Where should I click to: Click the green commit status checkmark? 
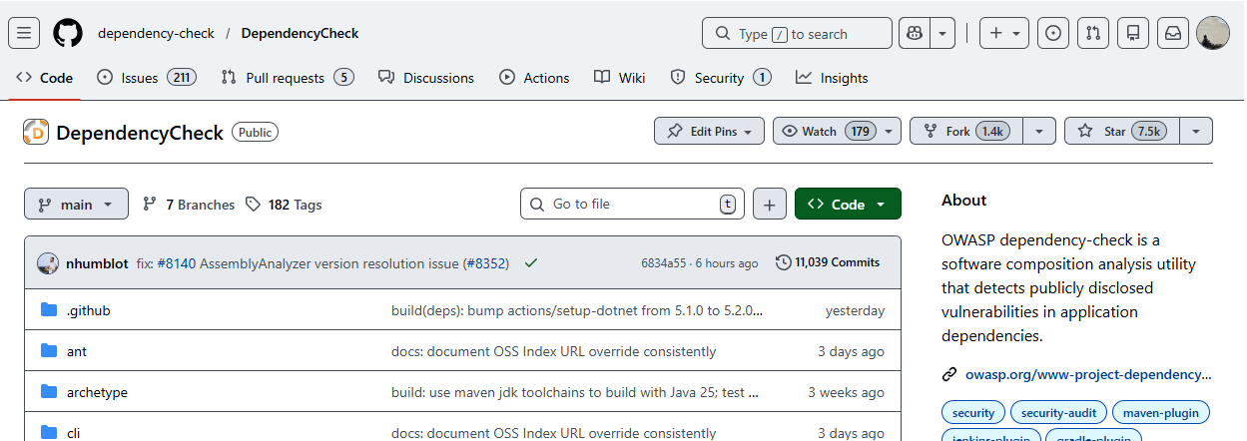pos(531,263)
